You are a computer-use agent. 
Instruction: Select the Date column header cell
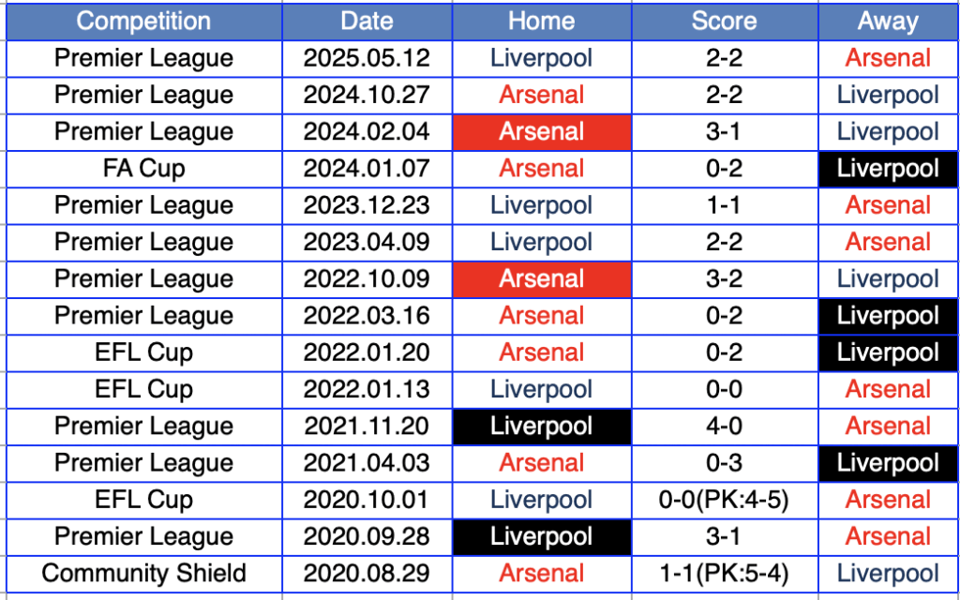pos(367,22)
